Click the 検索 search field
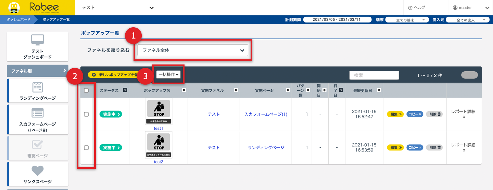This screenshot has width=493, height=190. (374, 75)
